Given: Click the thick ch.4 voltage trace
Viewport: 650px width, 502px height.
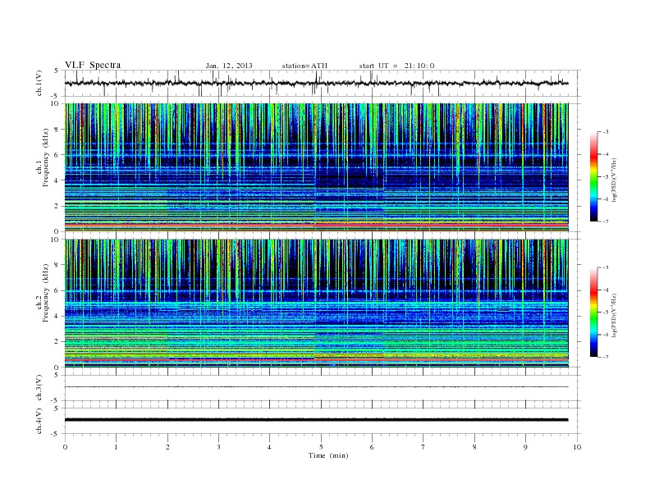Looking at the screenshot, I should [316, 420].
